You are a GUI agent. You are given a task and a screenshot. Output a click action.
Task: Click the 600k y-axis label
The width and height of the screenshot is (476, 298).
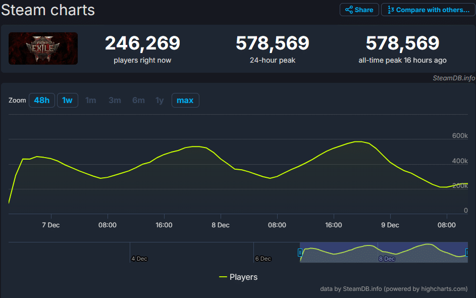click(x=460, y=136)
